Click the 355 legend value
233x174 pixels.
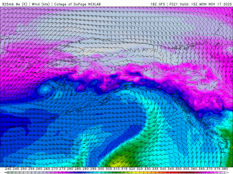(186, 169)
